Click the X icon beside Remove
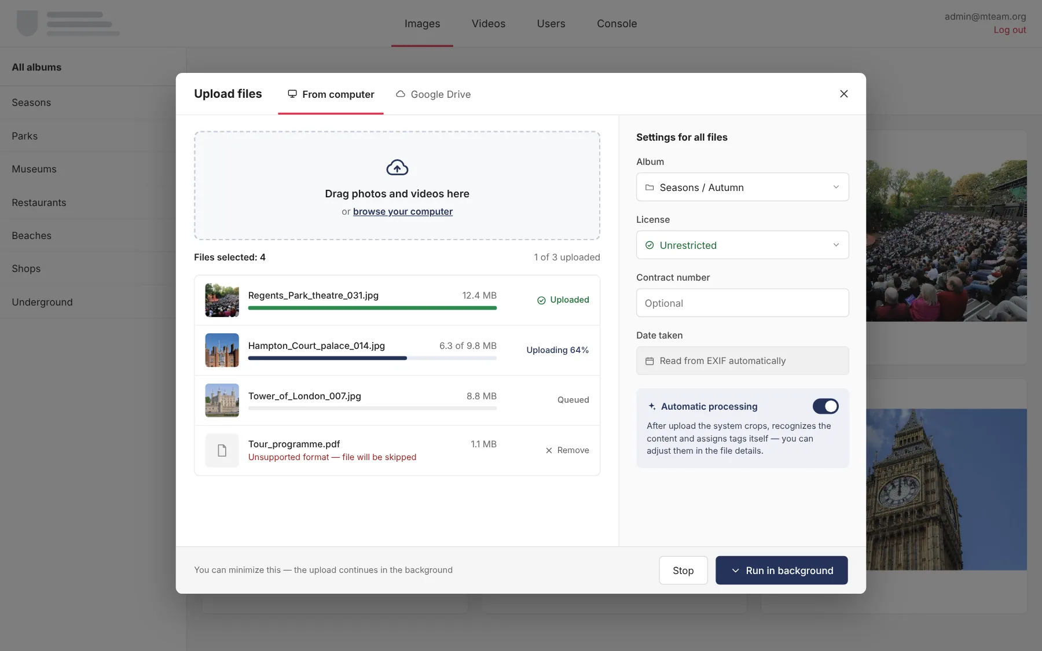The width and height of the screenshot is (1042, 651). (x=549, y=450)
